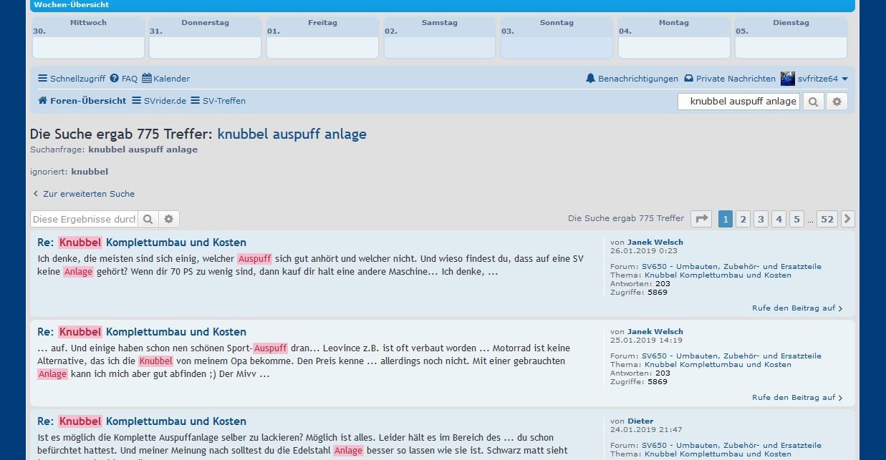
Task: Click the jump-to-page arrow icon
Action: tap(701, 219)
